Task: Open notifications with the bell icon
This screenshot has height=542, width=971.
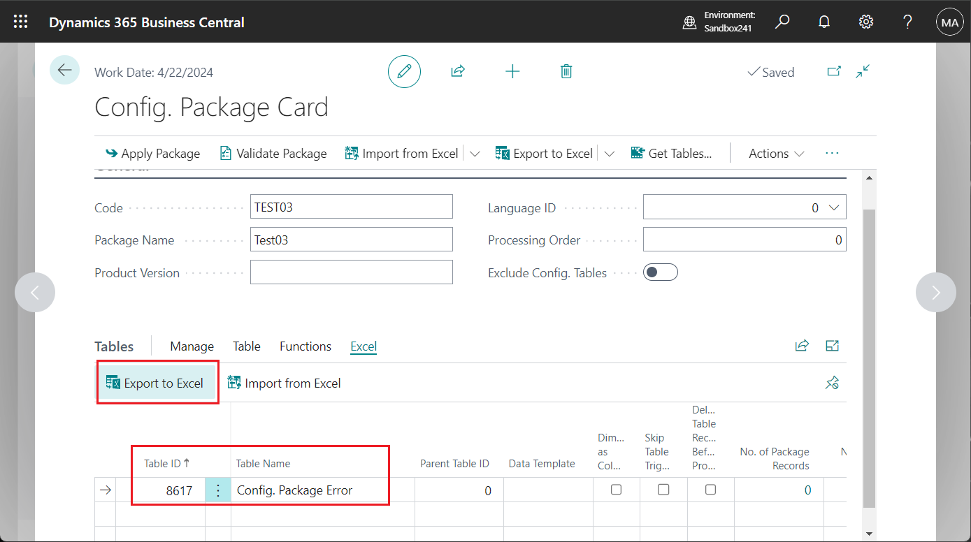Action: click(824, 22)
